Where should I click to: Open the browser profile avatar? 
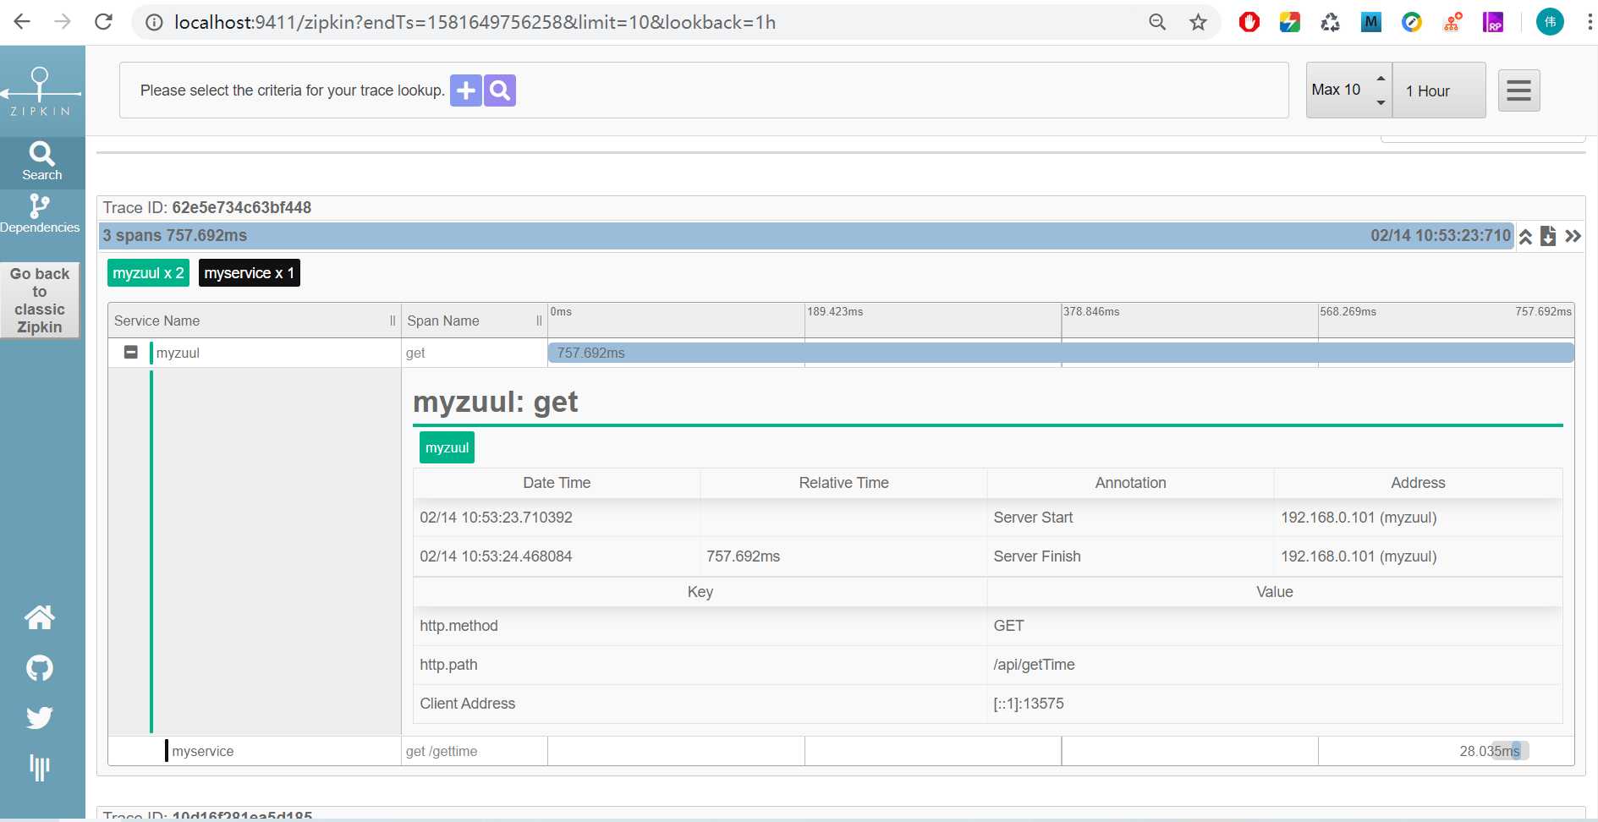pyautogui.click(x=1550, y=23)
